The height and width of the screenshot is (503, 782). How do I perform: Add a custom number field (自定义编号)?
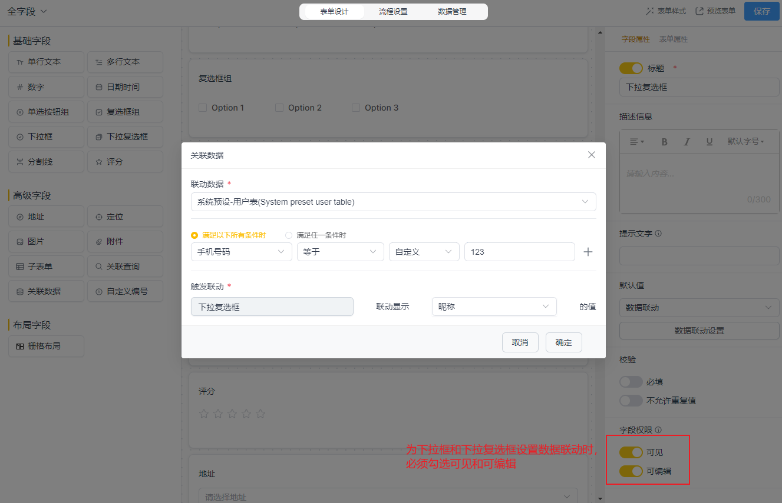pyautogui.click(x=125, y=291)
